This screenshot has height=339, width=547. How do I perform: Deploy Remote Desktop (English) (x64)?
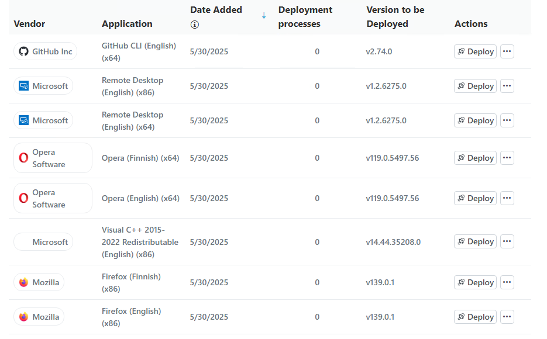click(475, 120)
